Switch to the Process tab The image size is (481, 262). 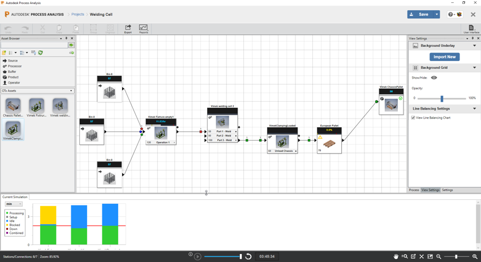click(x=414, y=190)
